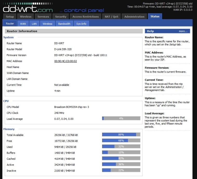Go to the Services tab
Viewport: 197px width, 179px height.
coord(43,17)
